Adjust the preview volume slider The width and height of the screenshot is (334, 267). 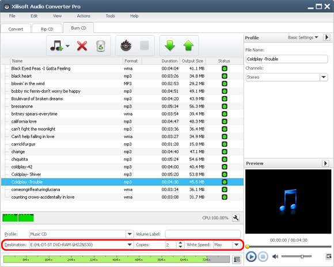pyautogui.click(x=297, y=257)
